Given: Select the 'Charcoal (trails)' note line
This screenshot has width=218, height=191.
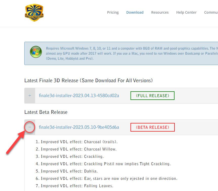Looking at the screenshot, I should coord(77,142).
